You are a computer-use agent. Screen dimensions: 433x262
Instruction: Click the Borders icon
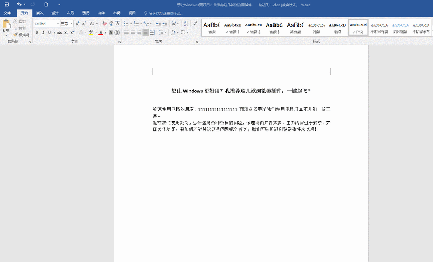[x=183, y=32]
